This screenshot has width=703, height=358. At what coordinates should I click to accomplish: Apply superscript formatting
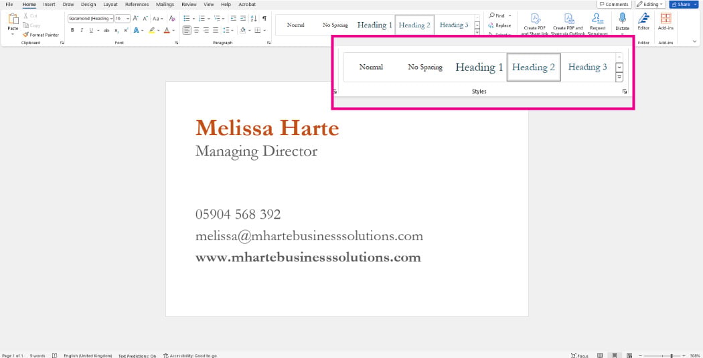pyautogui.click(x=126, y=31)
